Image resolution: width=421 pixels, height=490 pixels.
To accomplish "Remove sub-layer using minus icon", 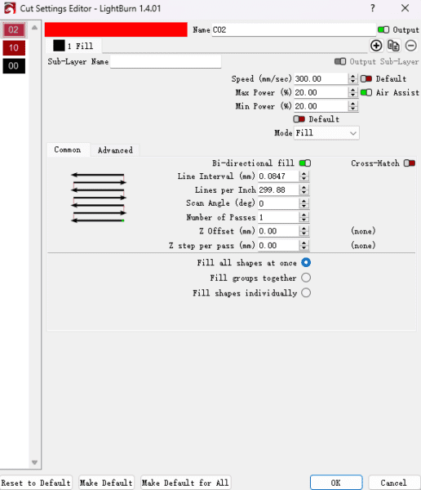I will point(410,46).
